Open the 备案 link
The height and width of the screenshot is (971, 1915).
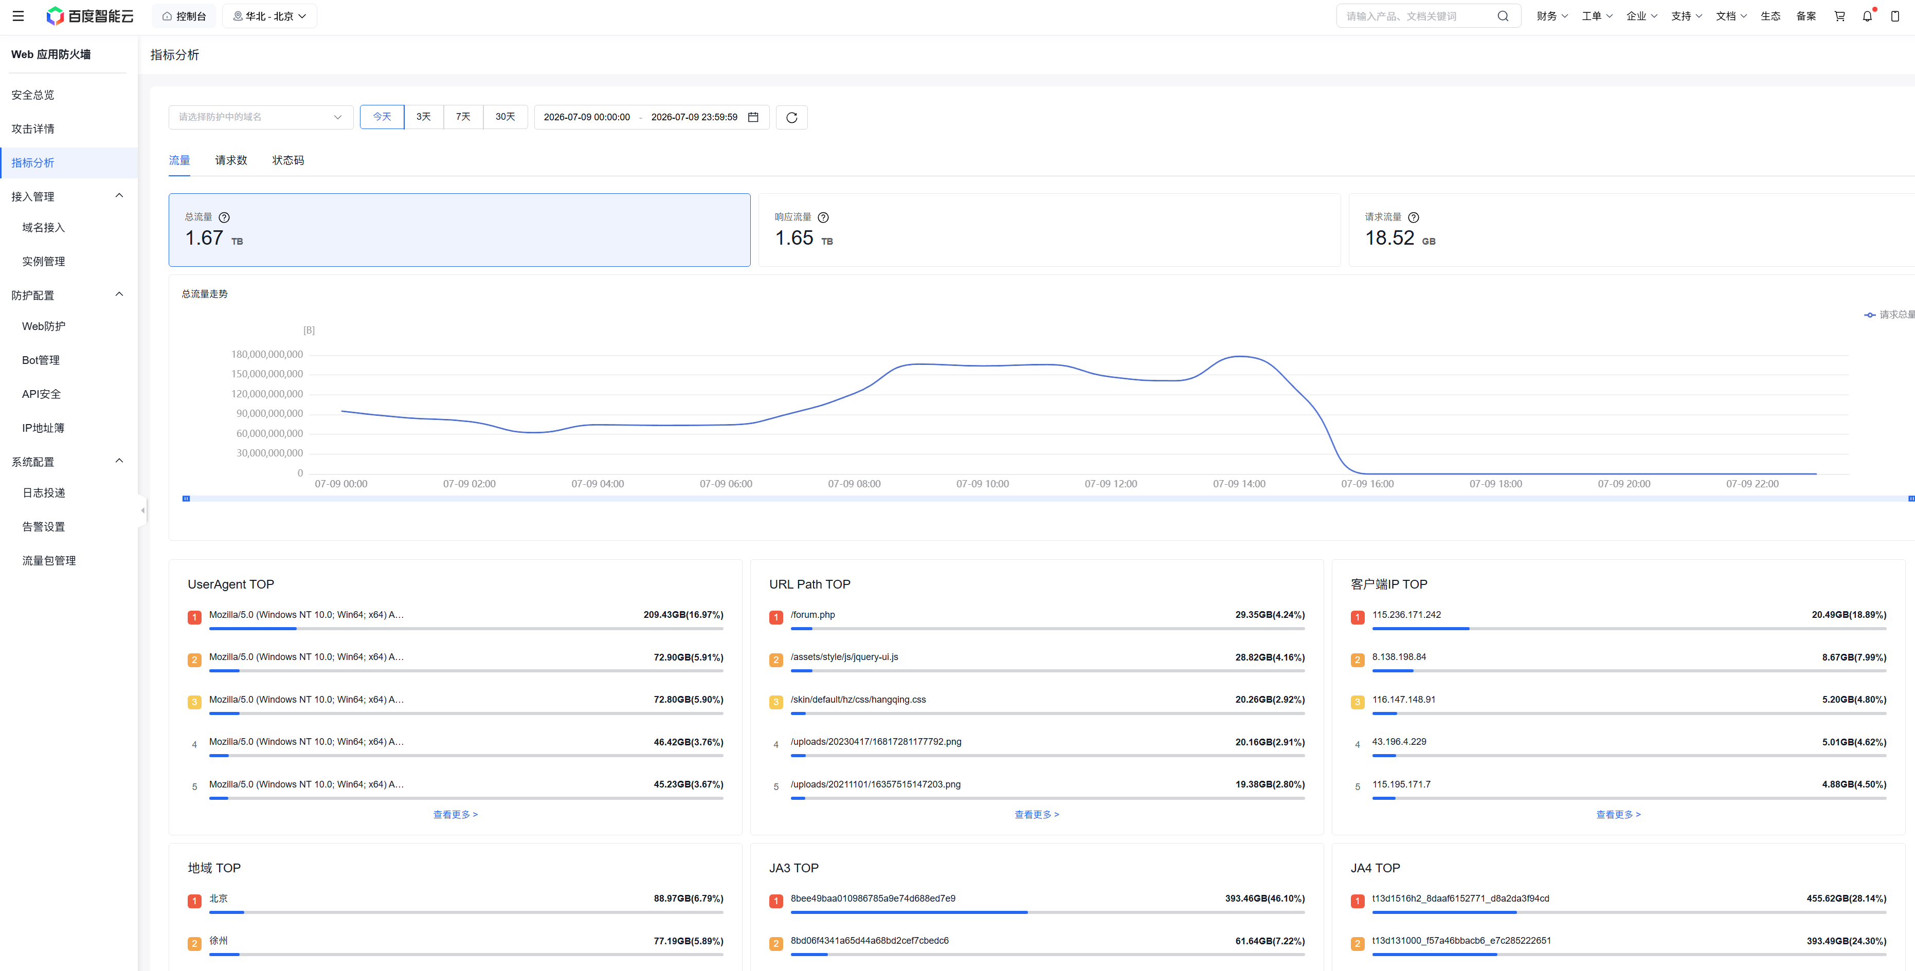(1805, 15)
